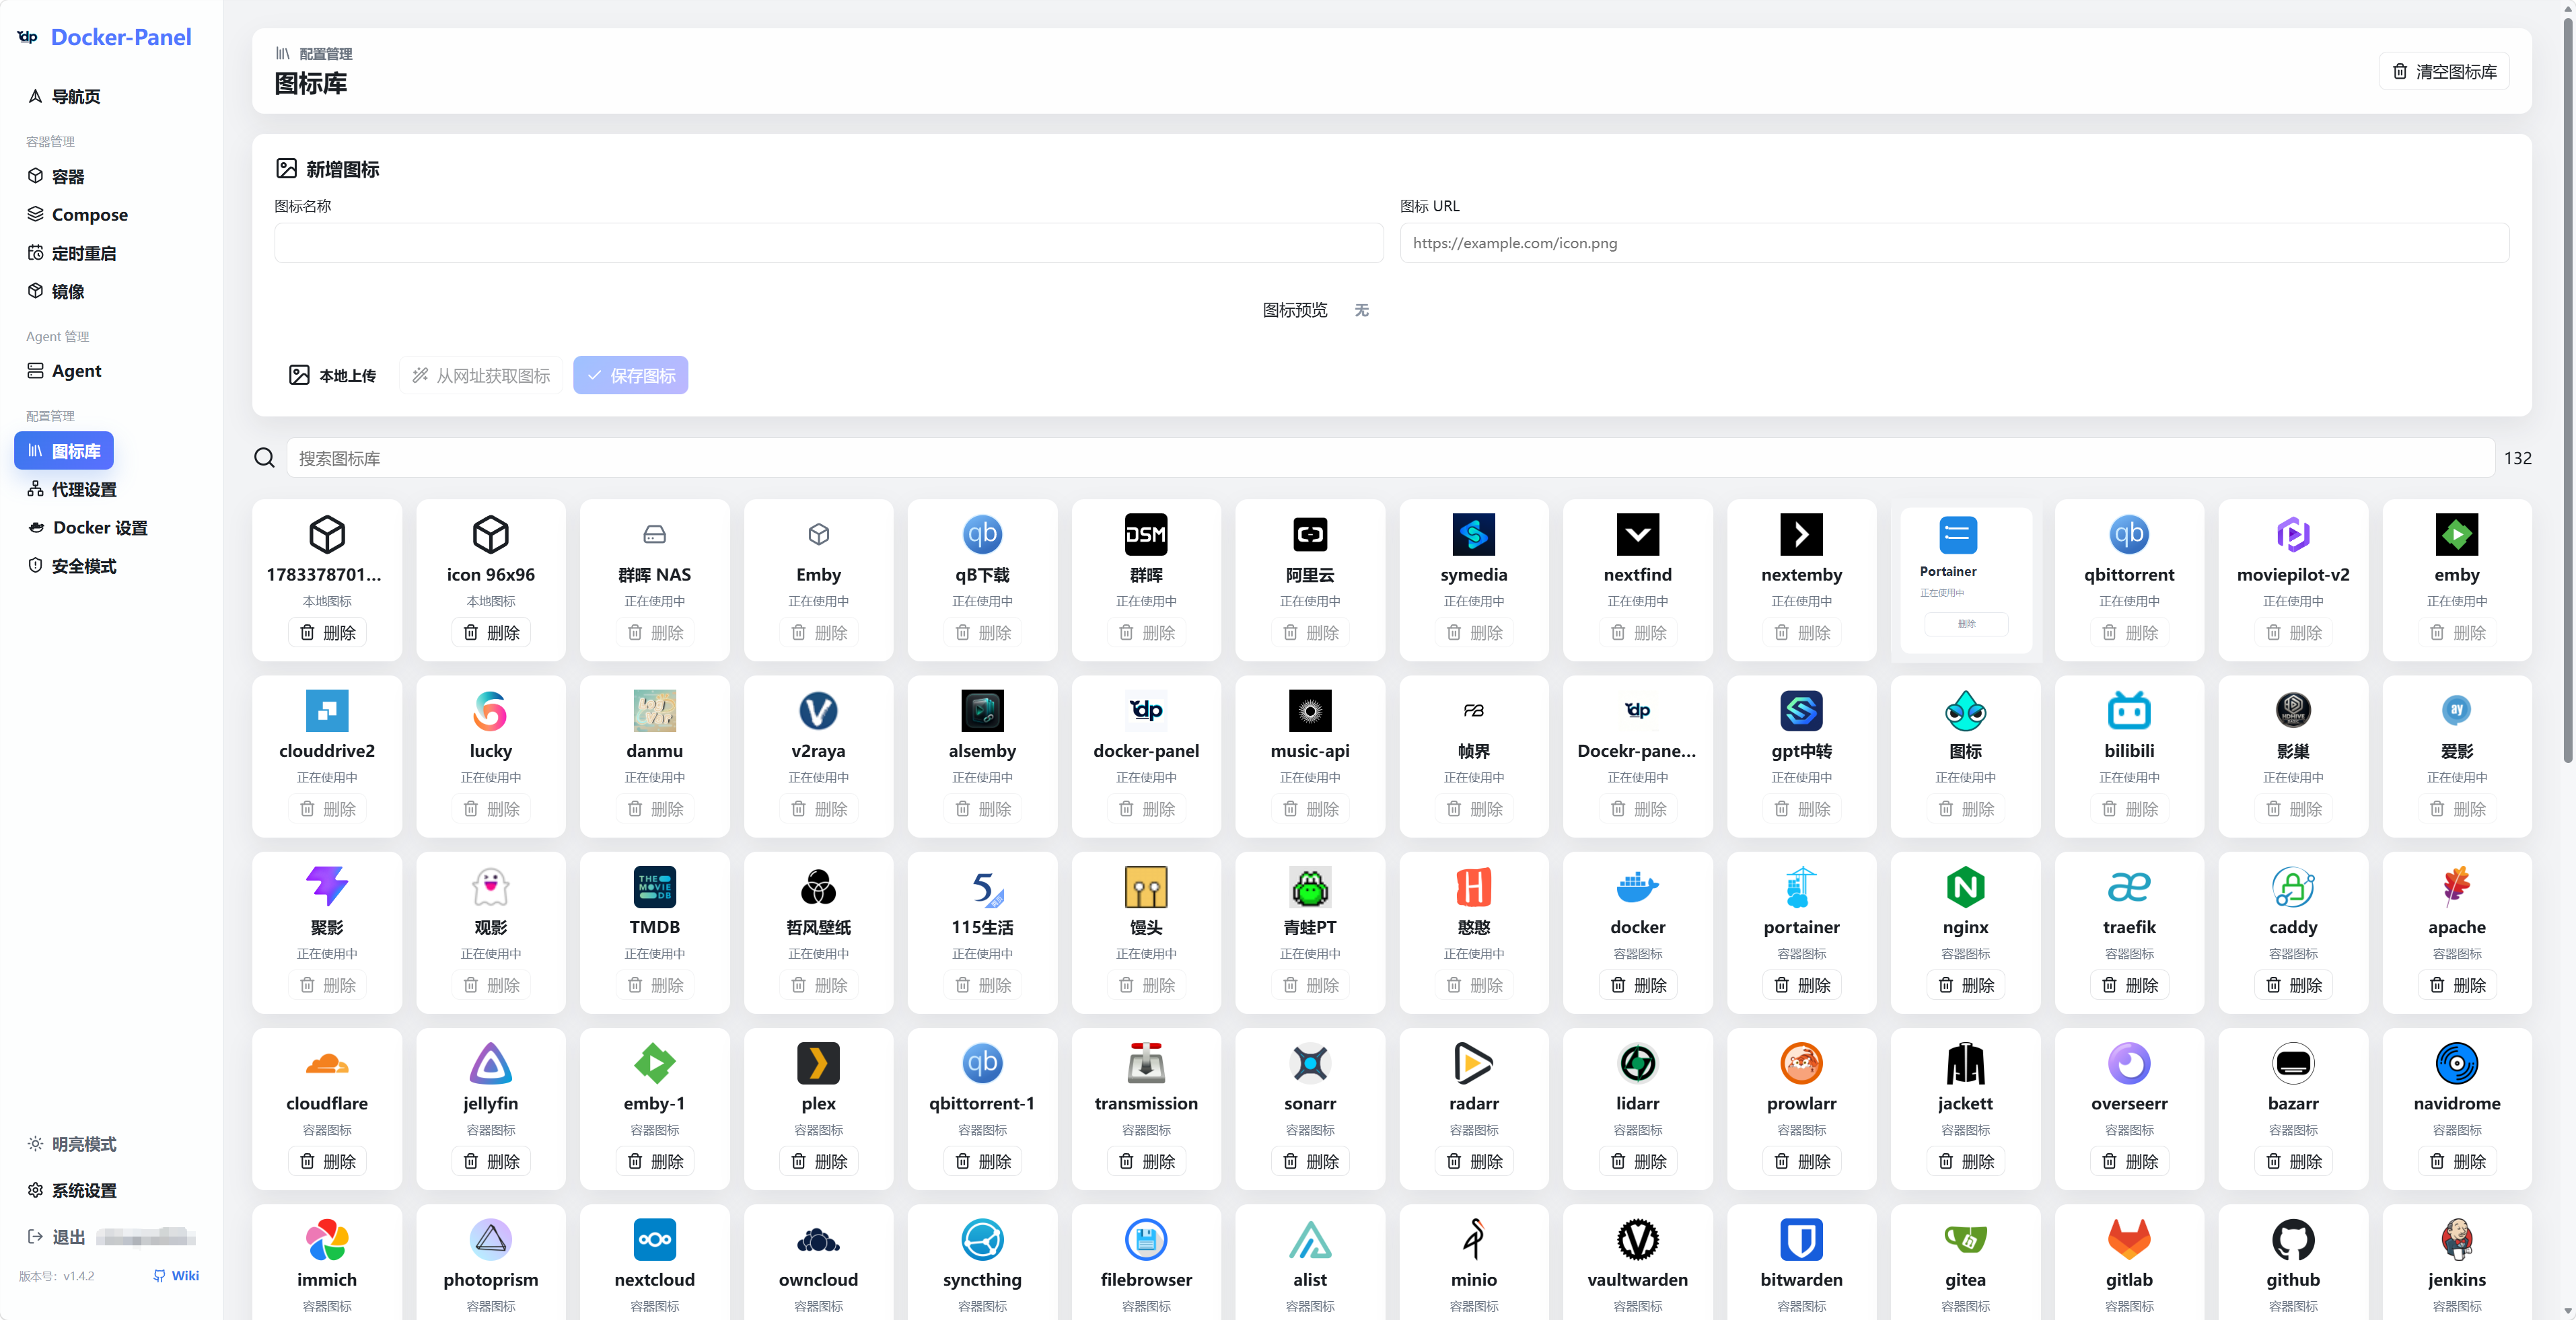
Task: Click the plex icon
Action: tap(818, 1063)
